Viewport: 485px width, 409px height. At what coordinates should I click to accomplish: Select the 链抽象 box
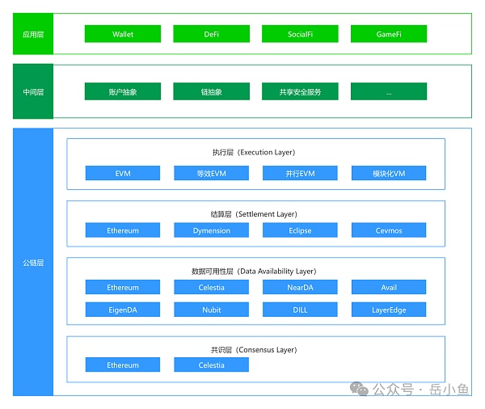click(x=211, y=92)
